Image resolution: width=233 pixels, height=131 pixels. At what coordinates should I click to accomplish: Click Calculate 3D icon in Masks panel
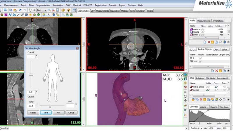[x=224, y=42]
